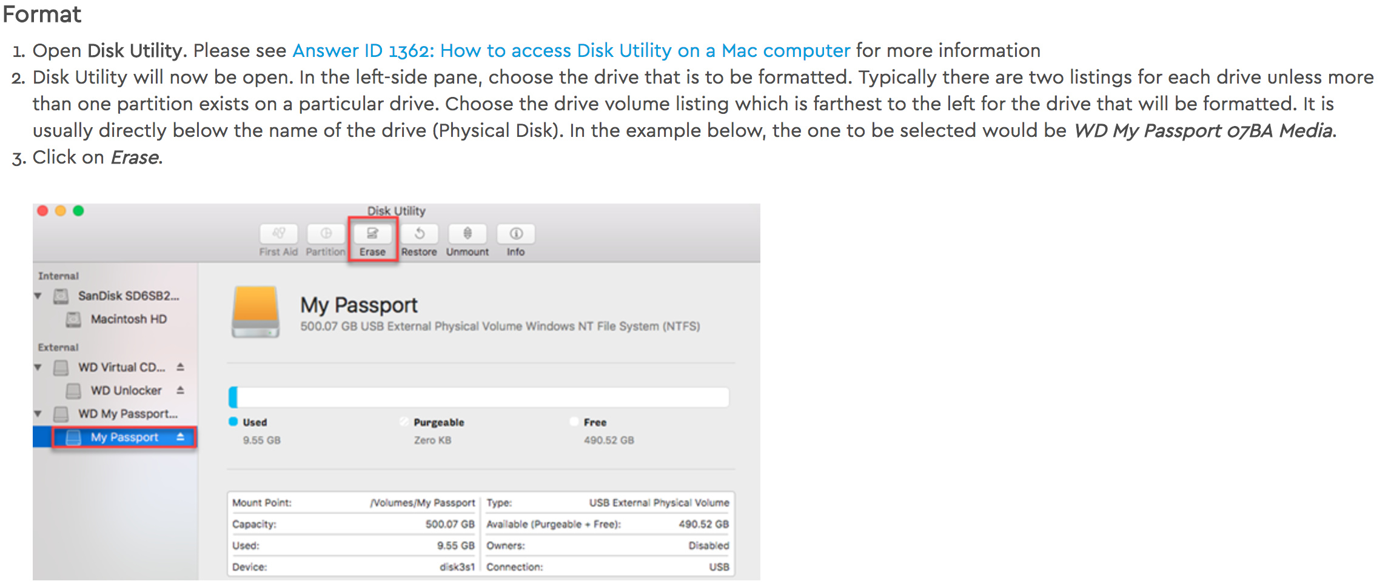
Task: Click the blue Used legend dot
Action: [233, 422]
